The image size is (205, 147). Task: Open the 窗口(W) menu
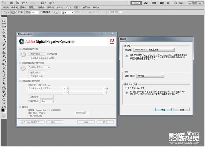coord(87,8)
